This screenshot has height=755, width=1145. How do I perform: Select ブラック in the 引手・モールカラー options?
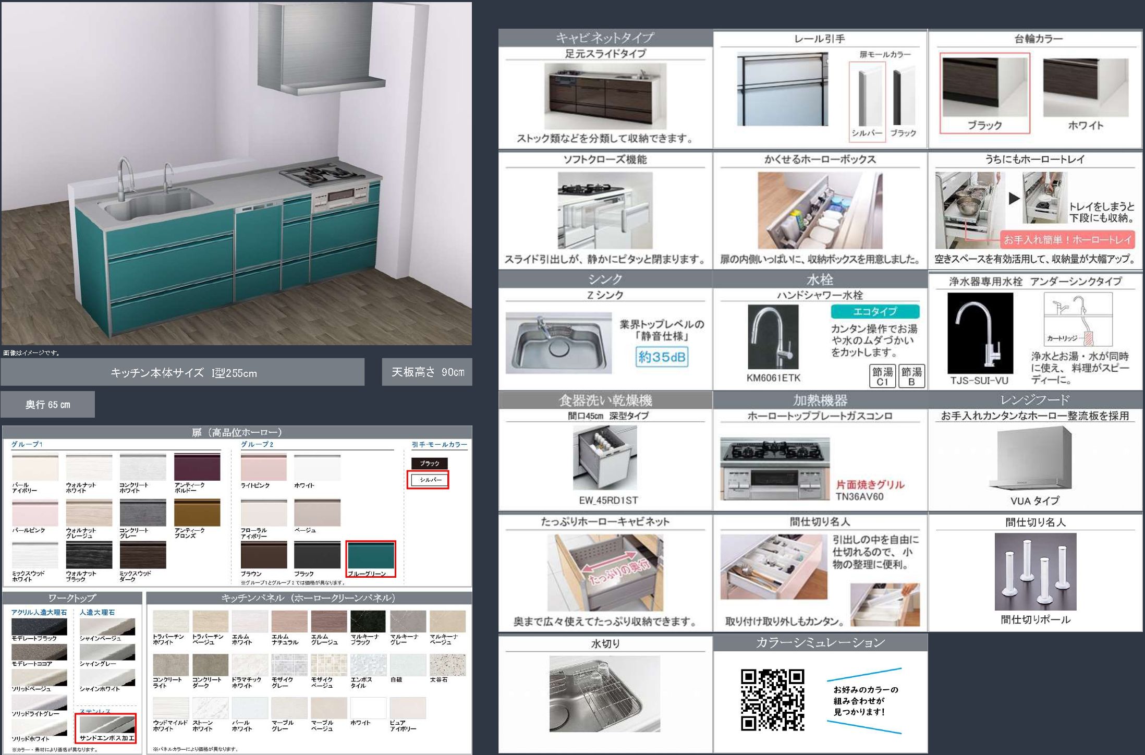coord(430,463)
